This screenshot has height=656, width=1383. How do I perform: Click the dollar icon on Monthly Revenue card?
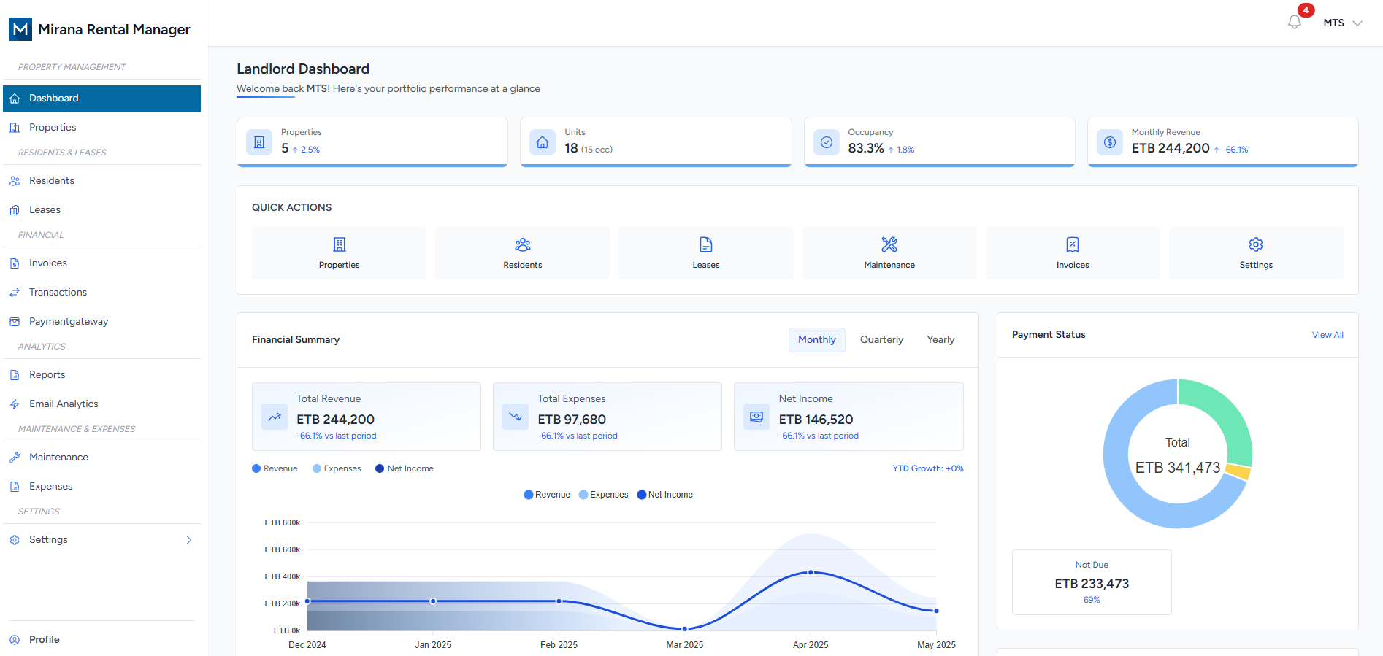coord(1110,142)
